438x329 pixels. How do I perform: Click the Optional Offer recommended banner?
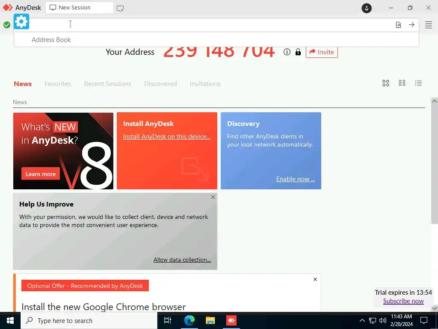tap(85, 286)
